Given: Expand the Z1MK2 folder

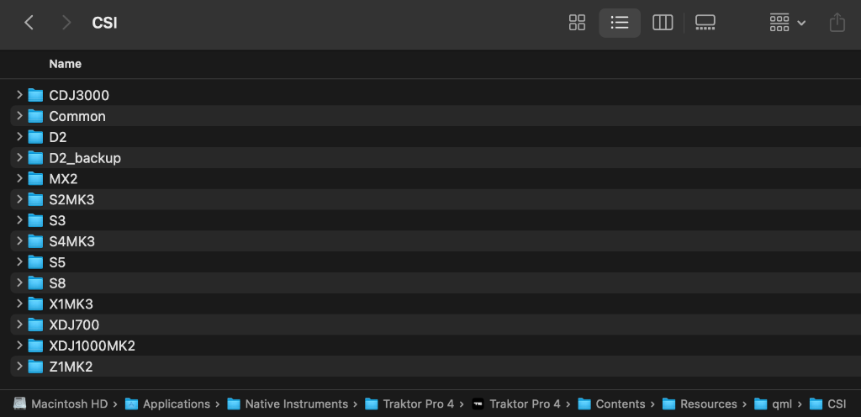Looking at the screenshot, I should 19,366.
